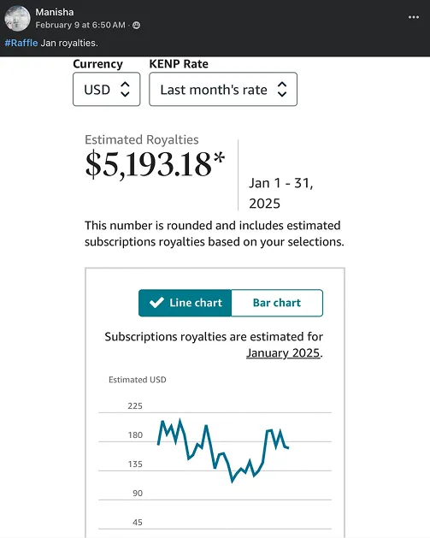
Task: Click the lowest dip in the line chart
Action: pyautogui.click(x=233, y=481)
